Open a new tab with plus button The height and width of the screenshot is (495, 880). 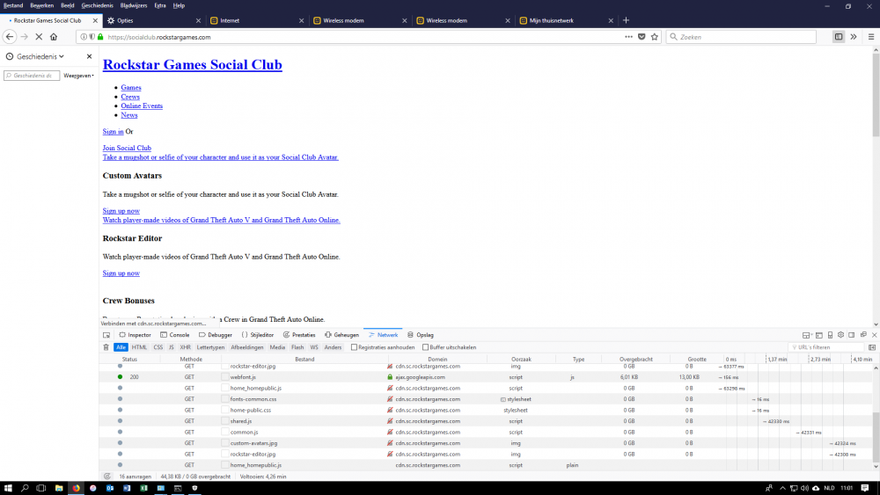[x=626, y=20]
